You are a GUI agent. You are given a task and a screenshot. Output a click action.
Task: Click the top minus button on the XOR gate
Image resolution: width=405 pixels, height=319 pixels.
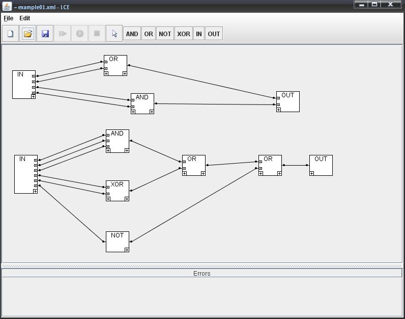click(x=108, y=187)
